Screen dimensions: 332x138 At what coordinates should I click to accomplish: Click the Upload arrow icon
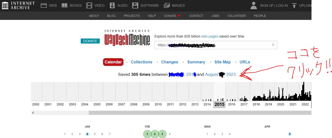click(294, 5)
